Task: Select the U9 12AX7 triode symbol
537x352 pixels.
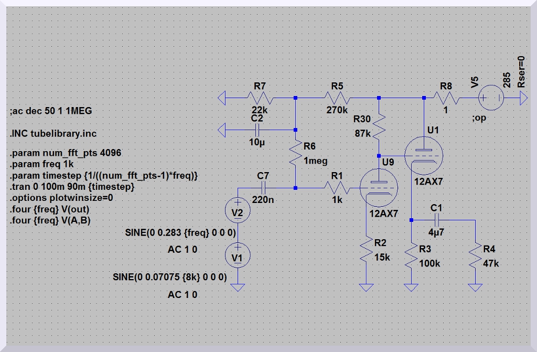Action: point(379,188)
